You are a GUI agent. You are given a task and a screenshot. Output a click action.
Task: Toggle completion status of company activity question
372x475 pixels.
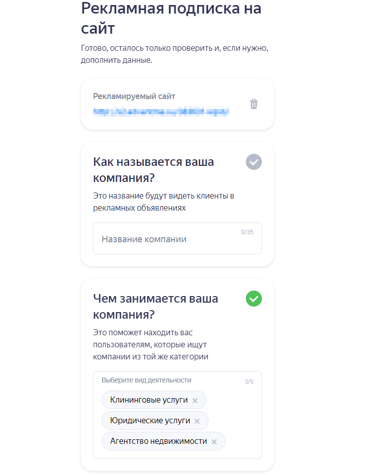254,299
